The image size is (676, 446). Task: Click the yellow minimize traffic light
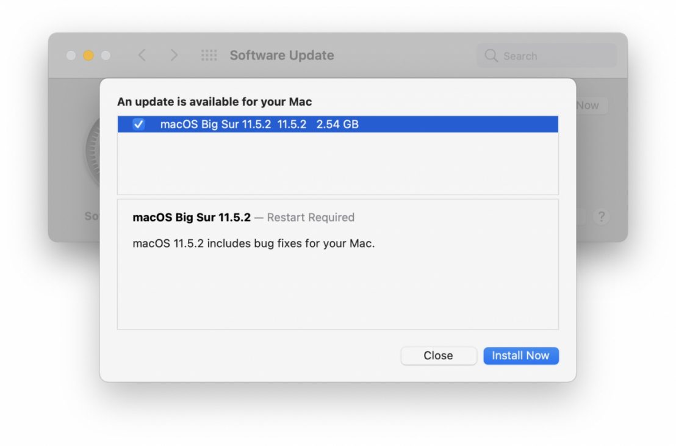[87, 55]
